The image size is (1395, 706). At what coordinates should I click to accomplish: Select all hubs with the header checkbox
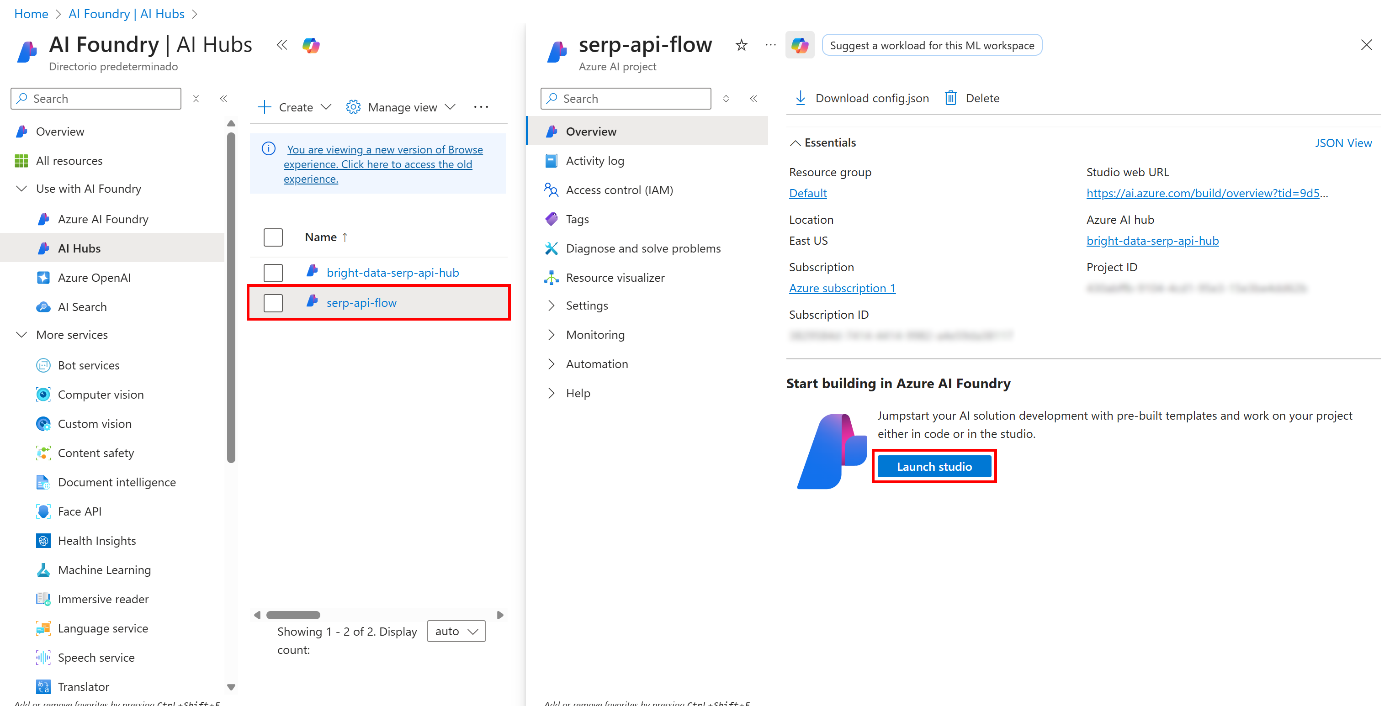pyautogui.click(x=273, y=237)
